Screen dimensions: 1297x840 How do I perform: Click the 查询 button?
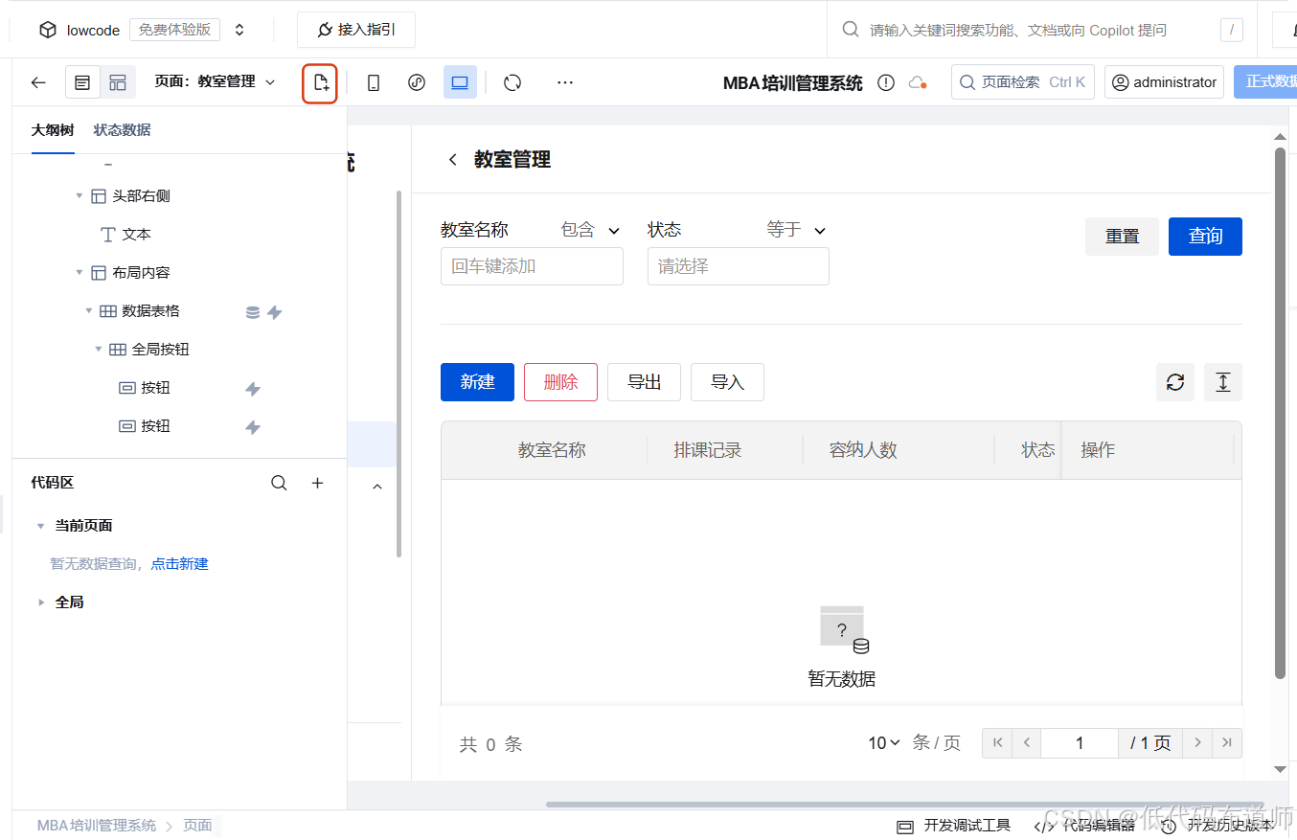tap(1205, 236)
